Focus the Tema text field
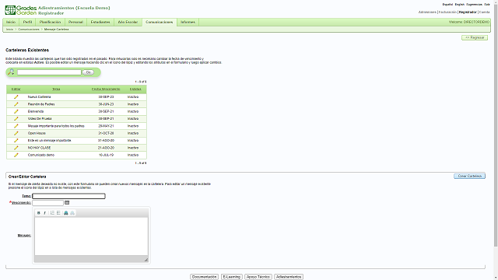Image resolution: width=498 pixels, height=280 pixels. point(68,196)
